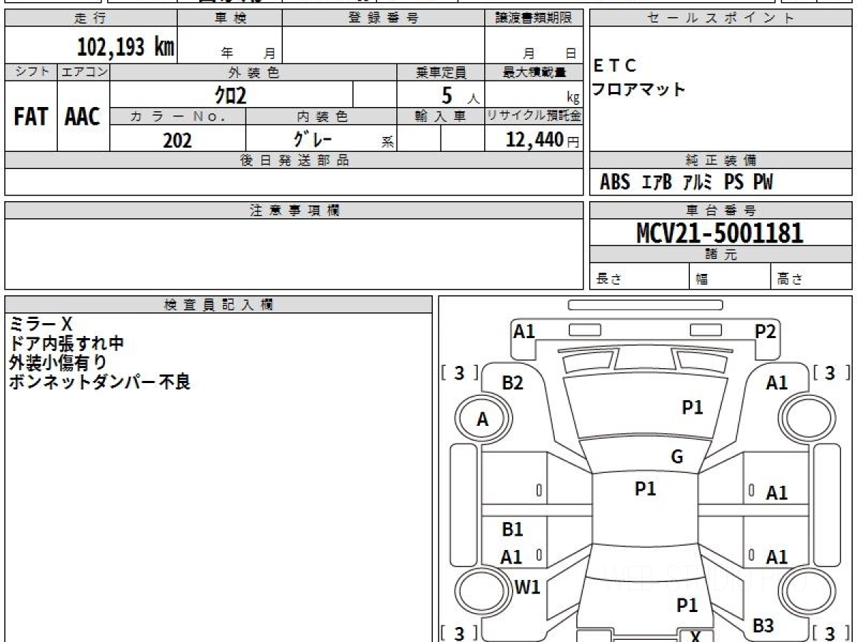The width and height of the screenshot is (857, 642).
Task: Click the exterior color value クロ2
Action: [x=231, y=95]
